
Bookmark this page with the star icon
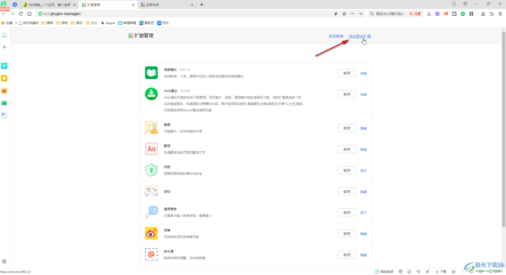tap(344, 14)
